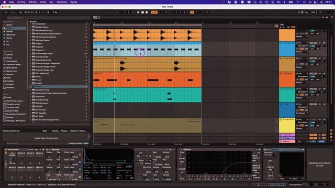Screen dimensions: 335x188
Task: Select ShaperBox in browser list
Action: (58, 97)
